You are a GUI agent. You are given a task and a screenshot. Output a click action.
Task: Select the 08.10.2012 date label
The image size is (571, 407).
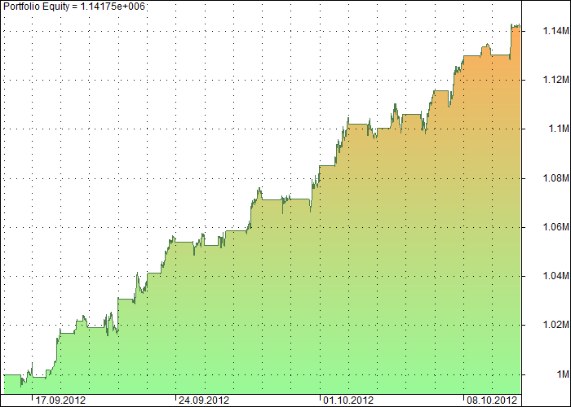493,400
